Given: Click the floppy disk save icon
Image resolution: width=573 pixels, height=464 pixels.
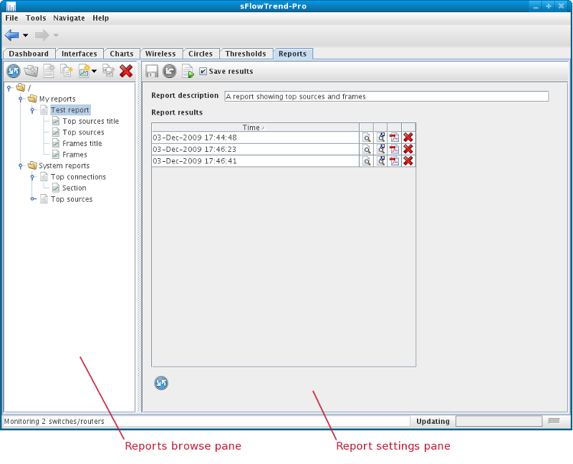Looking at the screenshot, I should 152,71.
